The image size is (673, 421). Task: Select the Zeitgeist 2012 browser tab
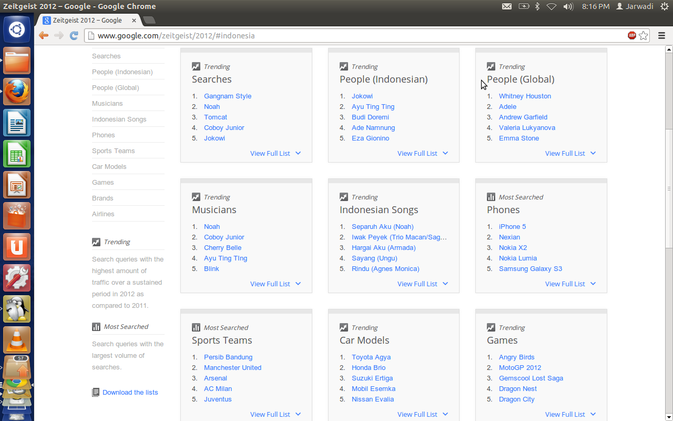point(87,21)
